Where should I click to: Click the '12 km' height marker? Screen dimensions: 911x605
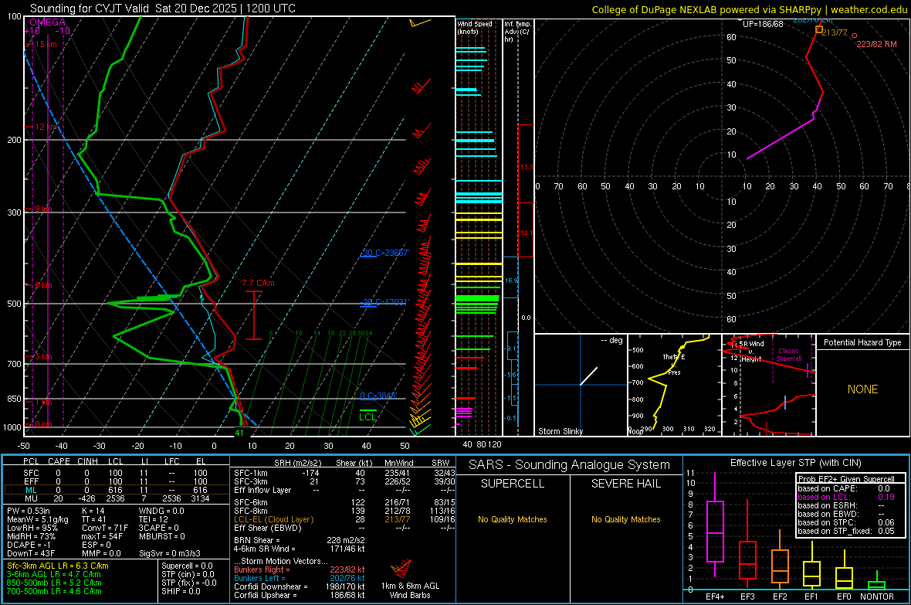46,127
